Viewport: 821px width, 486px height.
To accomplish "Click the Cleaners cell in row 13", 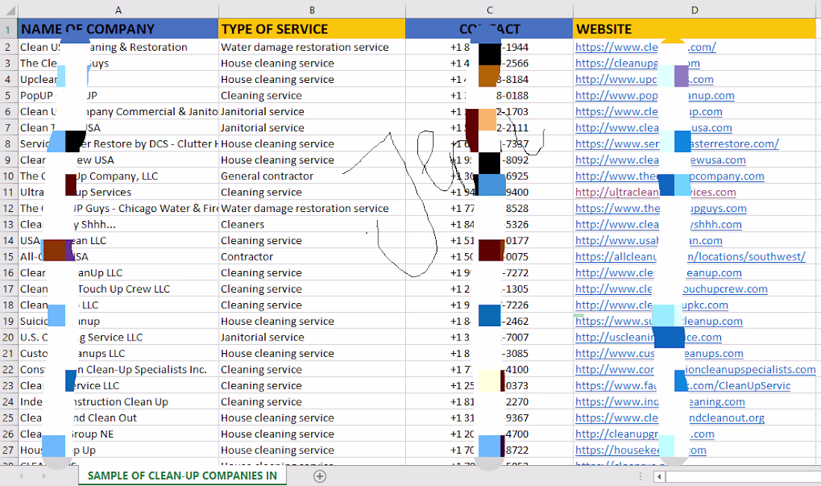I will [x=312, y=225].
